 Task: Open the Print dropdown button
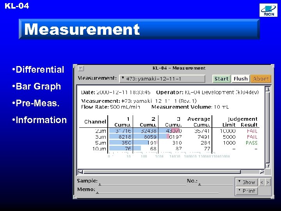[x=247, y=191]
